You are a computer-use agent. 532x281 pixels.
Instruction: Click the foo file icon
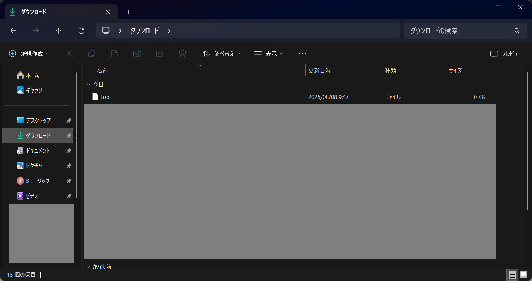[x=95, y=97]
